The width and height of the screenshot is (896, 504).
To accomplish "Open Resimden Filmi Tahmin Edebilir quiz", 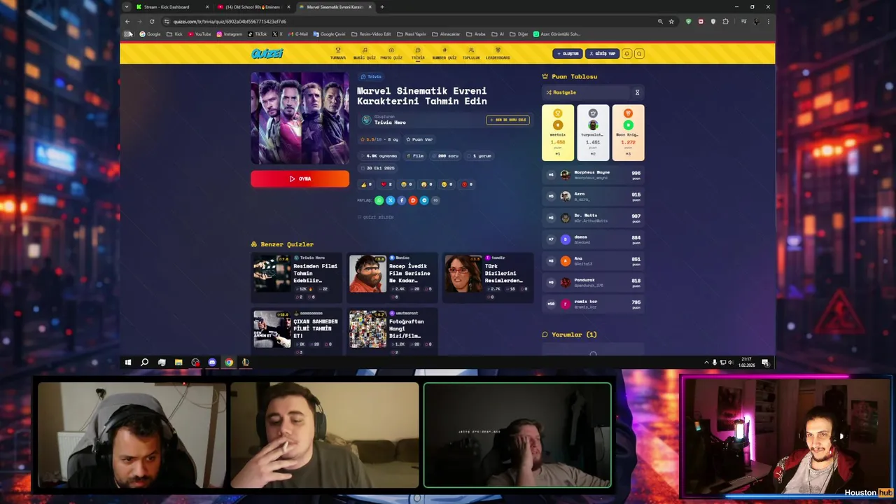I will (297, 278).
